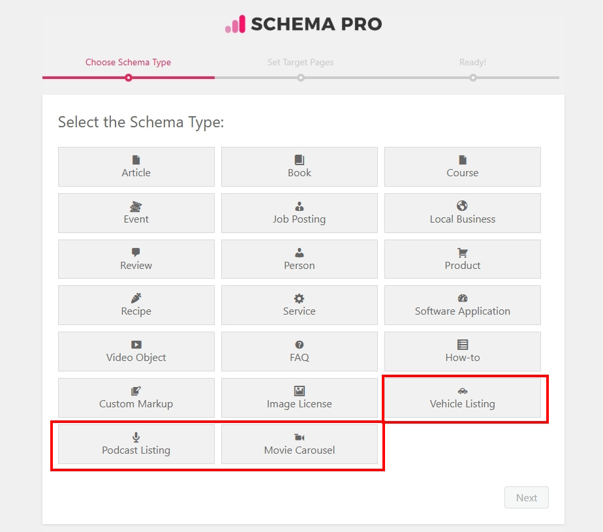Choose the Vehicle Listing schema type
603x532 pixels.
coord(463,398)
